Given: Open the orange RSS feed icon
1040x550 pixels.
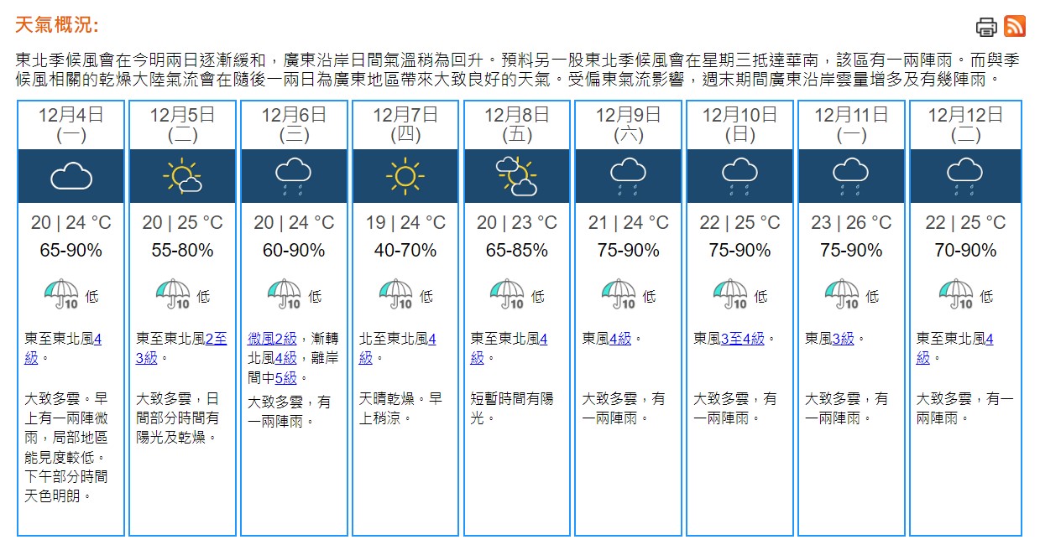Looking at the screenshot, I should (1015, 26).
